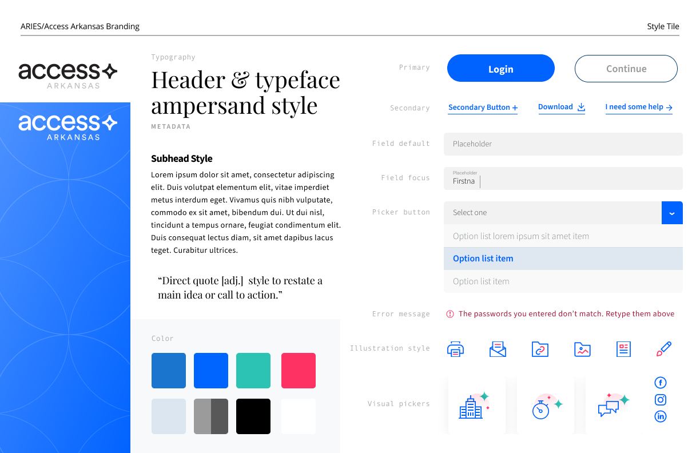700x453 pixels.
Task: Click the 'METADATA' label
Action: (171, 126)
